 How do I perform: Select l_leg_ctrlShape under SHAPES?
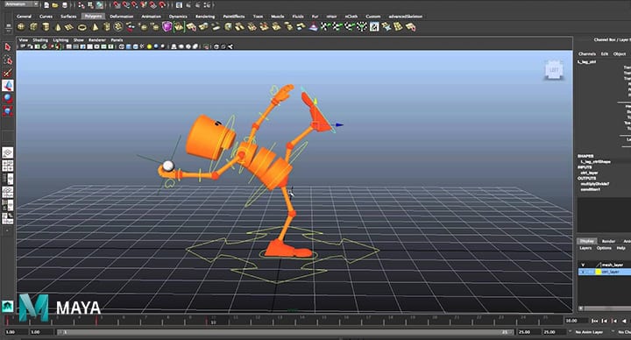[x=596, y=161]
